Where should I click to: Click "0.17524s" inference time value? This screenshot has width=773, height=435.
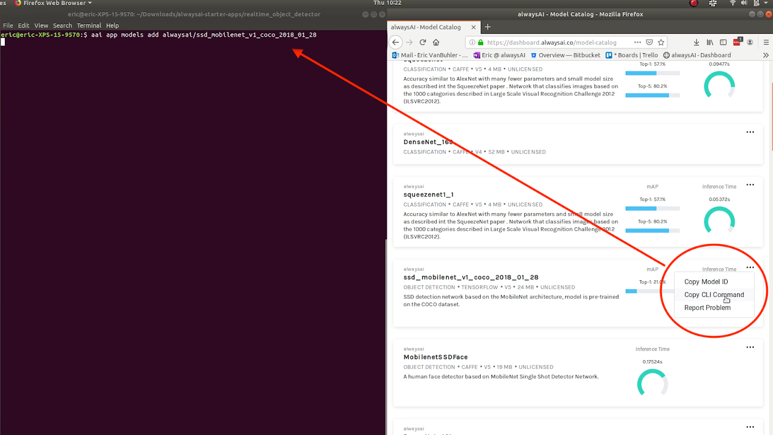tap(652, 362)
